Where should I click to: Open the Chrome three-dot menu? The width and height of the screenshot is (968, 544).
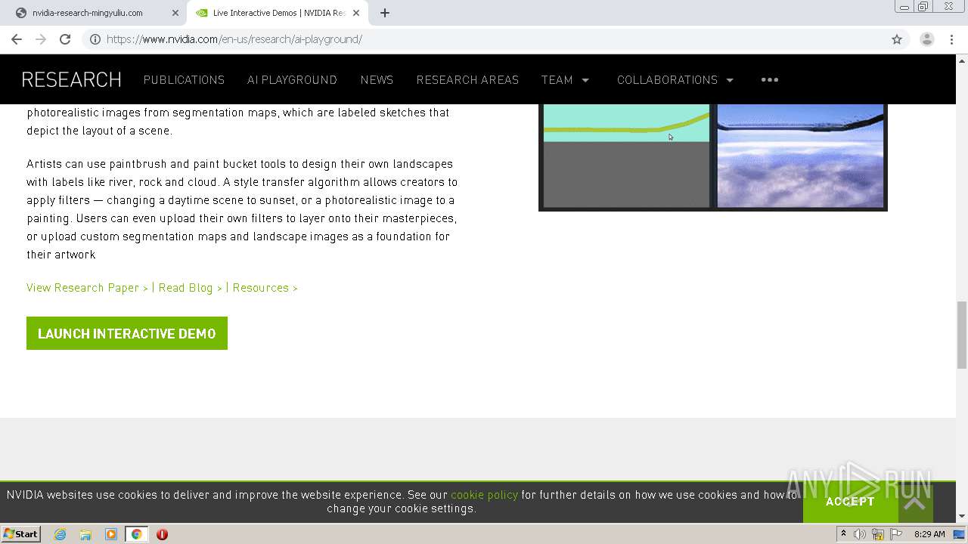coord(951,39)
